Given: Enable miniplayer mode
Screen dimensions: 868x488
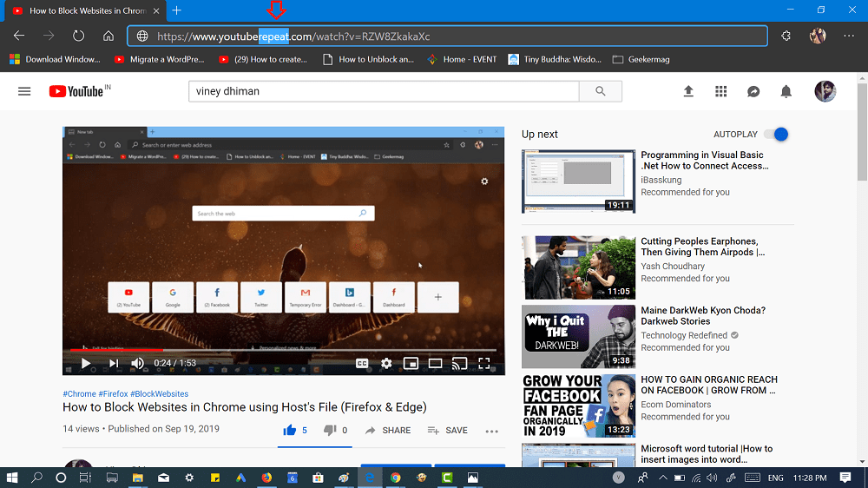Looking at the screenshot, I should 411,363.
